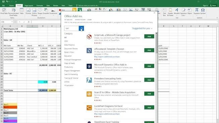219x123 pixels.
Task: Insert a PivotTable
Action: (x=4, y=11)
